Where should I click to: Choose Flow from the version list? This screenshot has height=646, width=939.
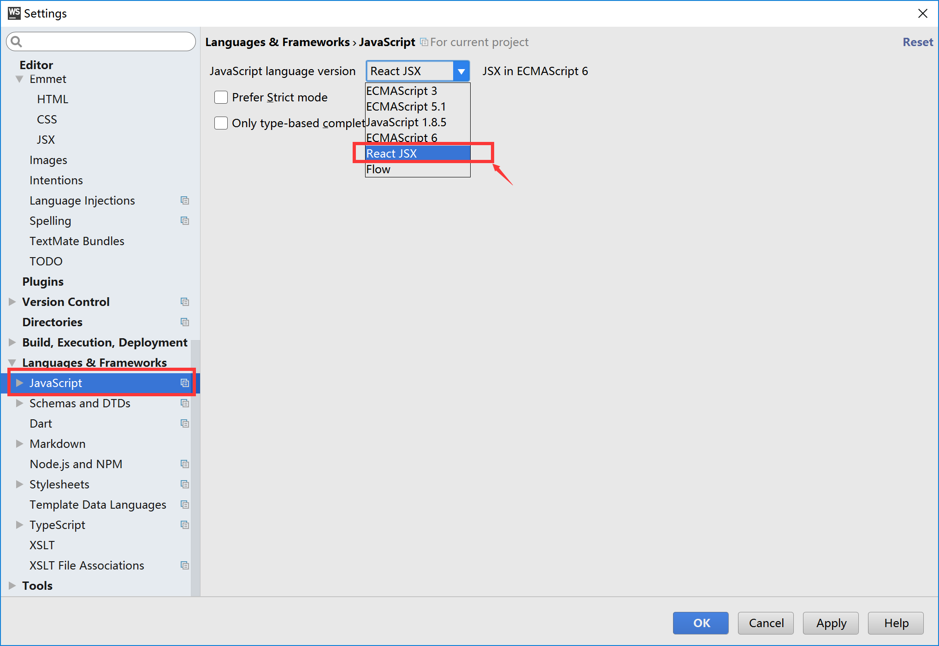coord(418,169)
